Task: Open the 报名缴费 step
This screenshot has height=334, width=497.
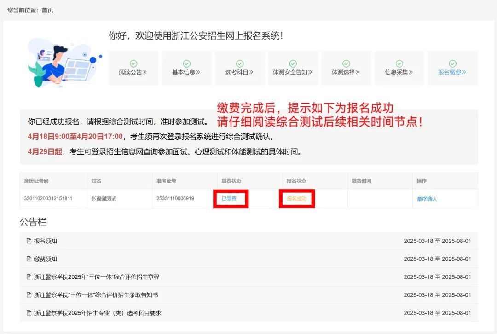Action: click(452, 68)
